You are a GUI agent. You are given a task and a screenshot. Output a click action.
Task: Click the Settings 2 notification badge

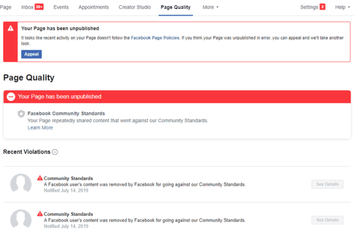click(323, 7)
